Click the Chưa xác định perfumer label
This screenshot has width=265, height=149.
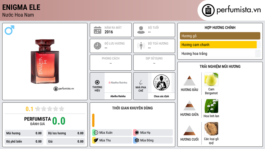click(161, 96)
